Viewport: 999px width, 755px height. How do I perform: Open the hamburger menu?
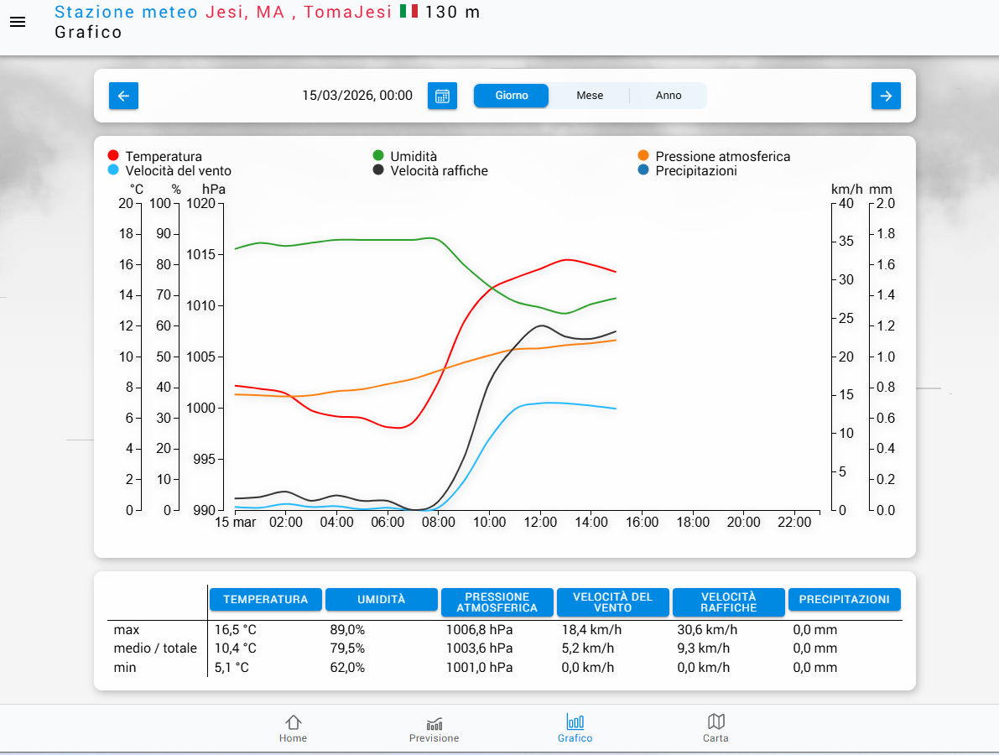click(18, 22)
